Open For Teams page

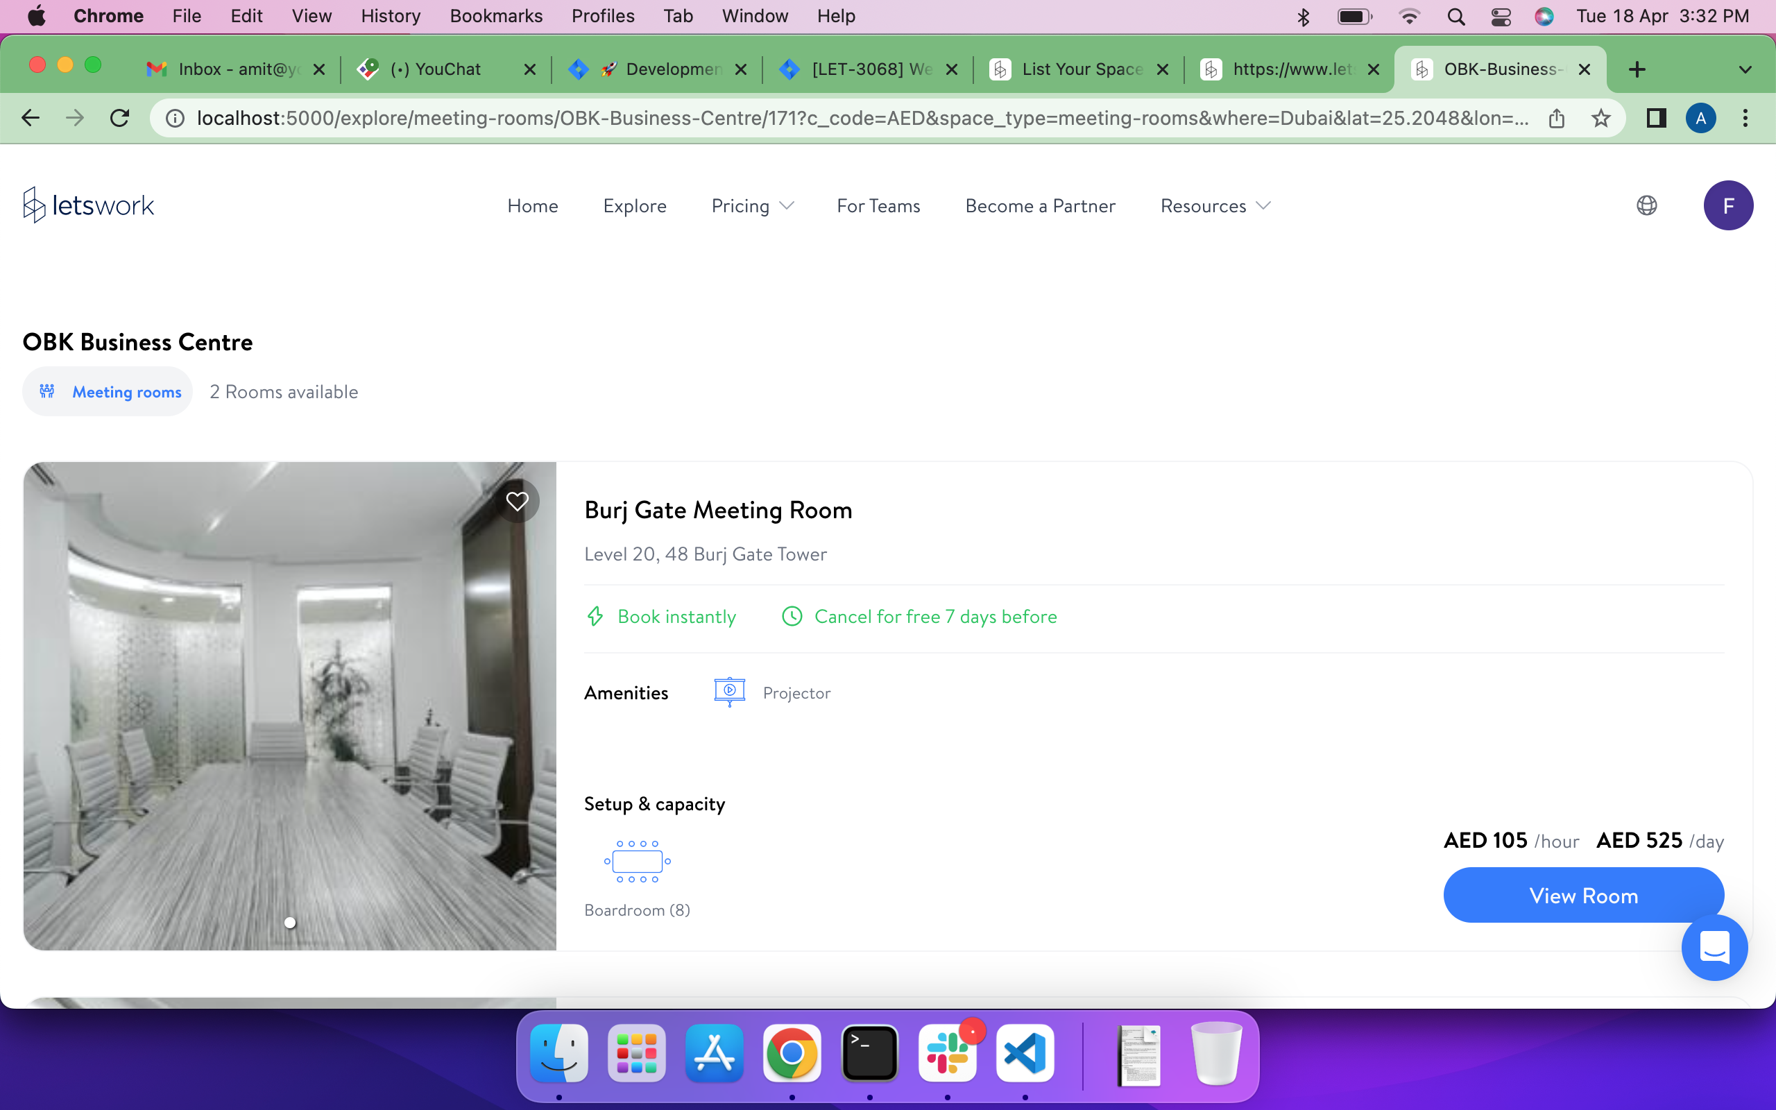[x=878, y=205]
